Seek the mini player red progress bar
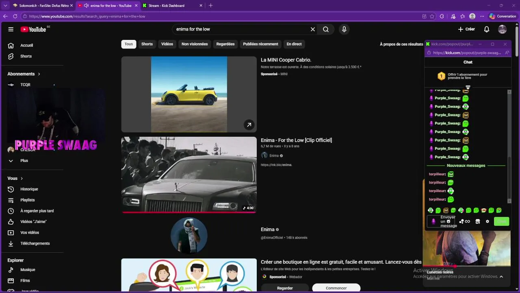The width and height of the screenshot is (520, 293). [x=466, y=266]
